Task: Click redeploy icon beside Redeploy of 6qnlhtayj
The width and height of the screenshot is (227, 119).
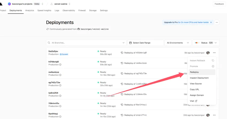Action: coord(122,105)
